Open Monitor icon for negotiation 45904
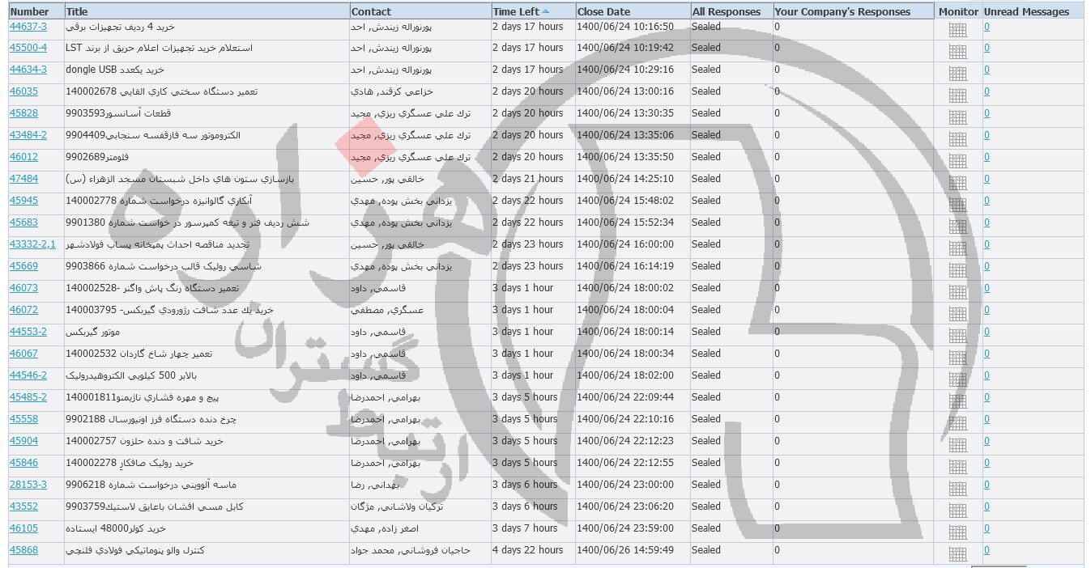 click(957, 444)
